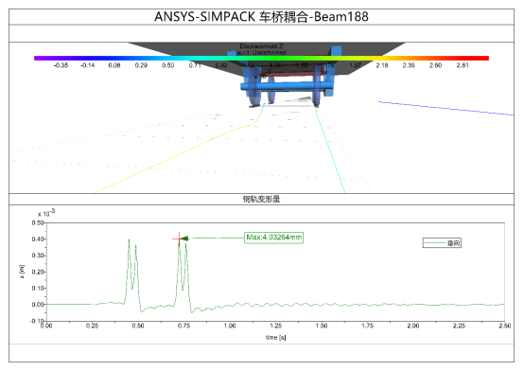Image resolution: width=524 pixels, height=371 pixels.
Task: Click the 0.50 color legend value
Action: [167, 65]
